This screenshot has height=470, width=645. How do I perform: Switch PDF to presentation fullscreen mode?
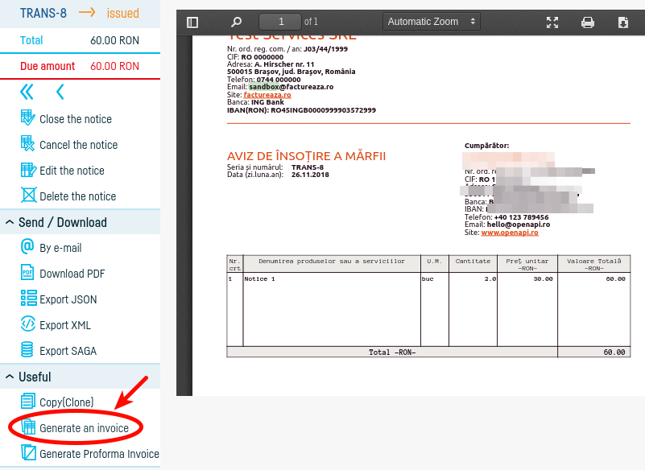(552, 23)
